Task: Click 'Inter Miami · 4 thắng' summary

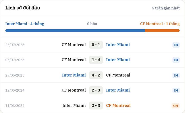Action: (25, 24)
